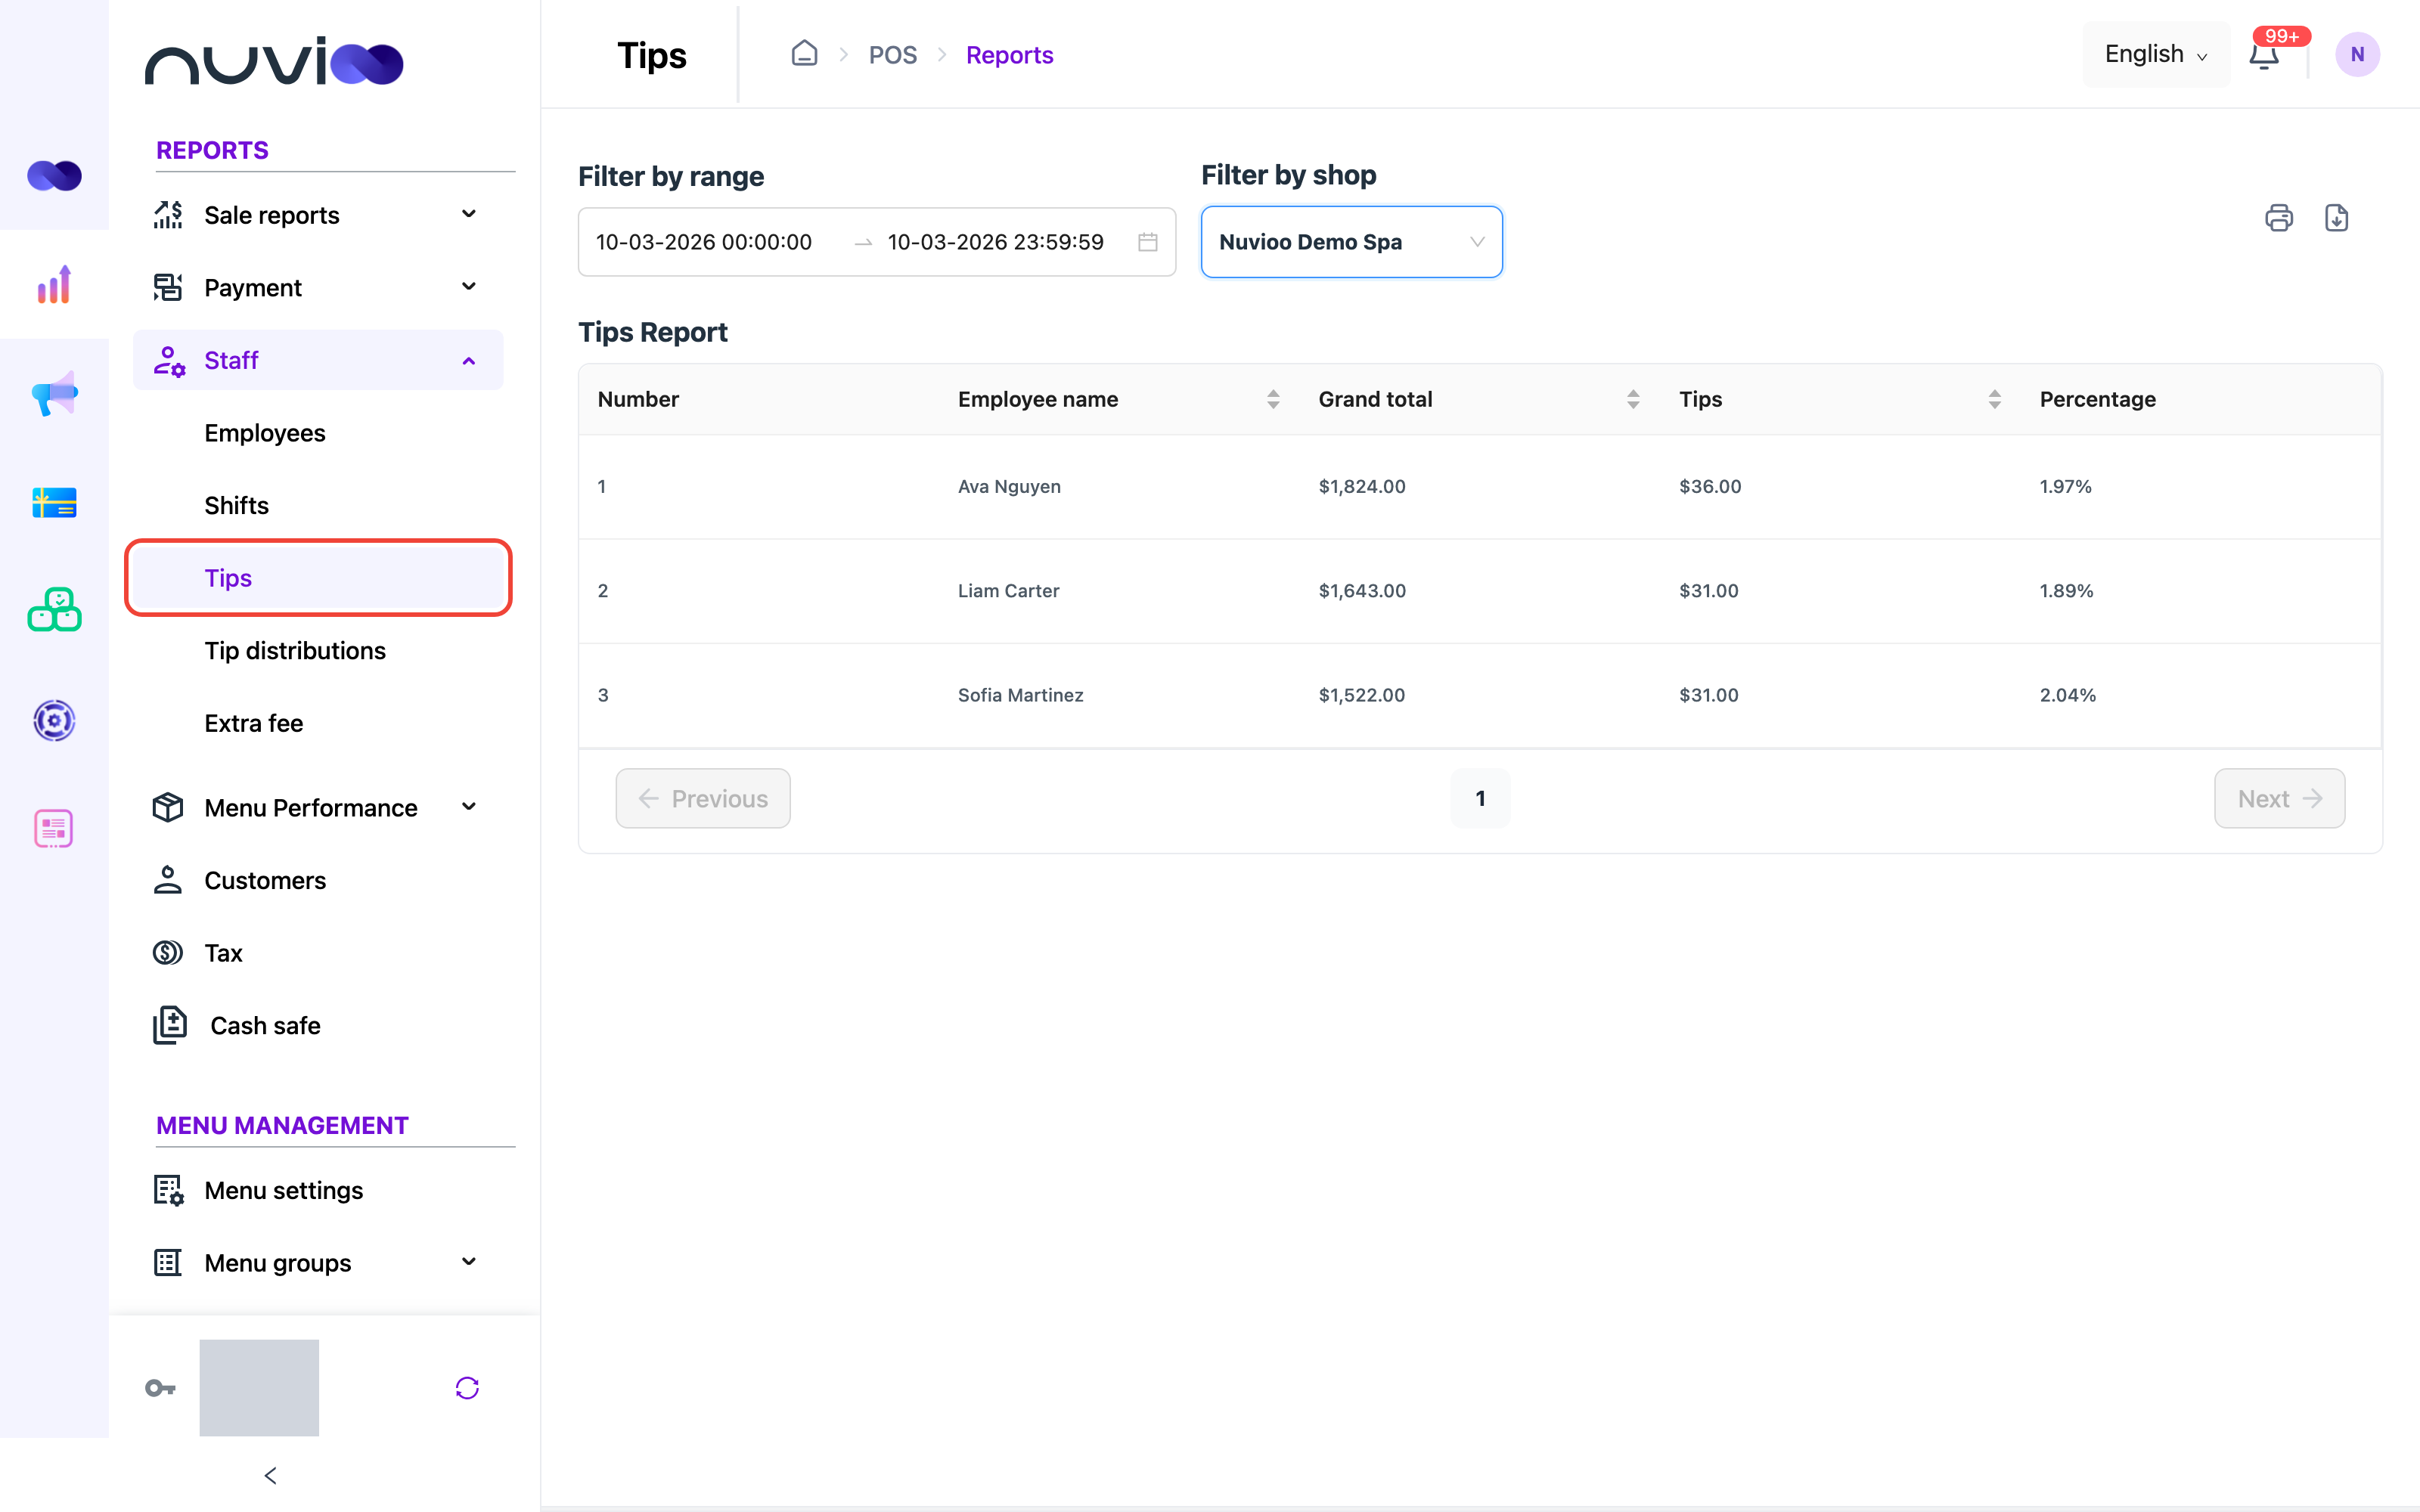
Task: Click the Next page button
Action: click(x=2279, y=798)
